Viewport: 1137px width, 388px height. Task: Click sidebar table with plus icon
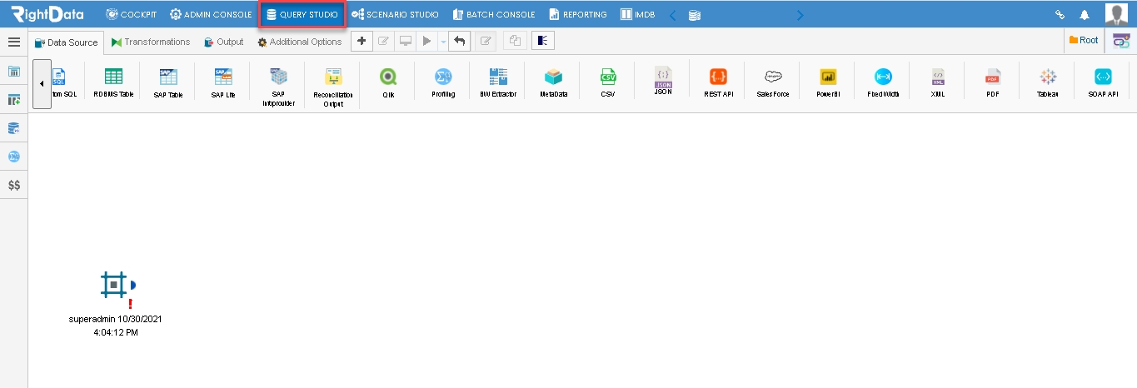[x=14, y=100]
